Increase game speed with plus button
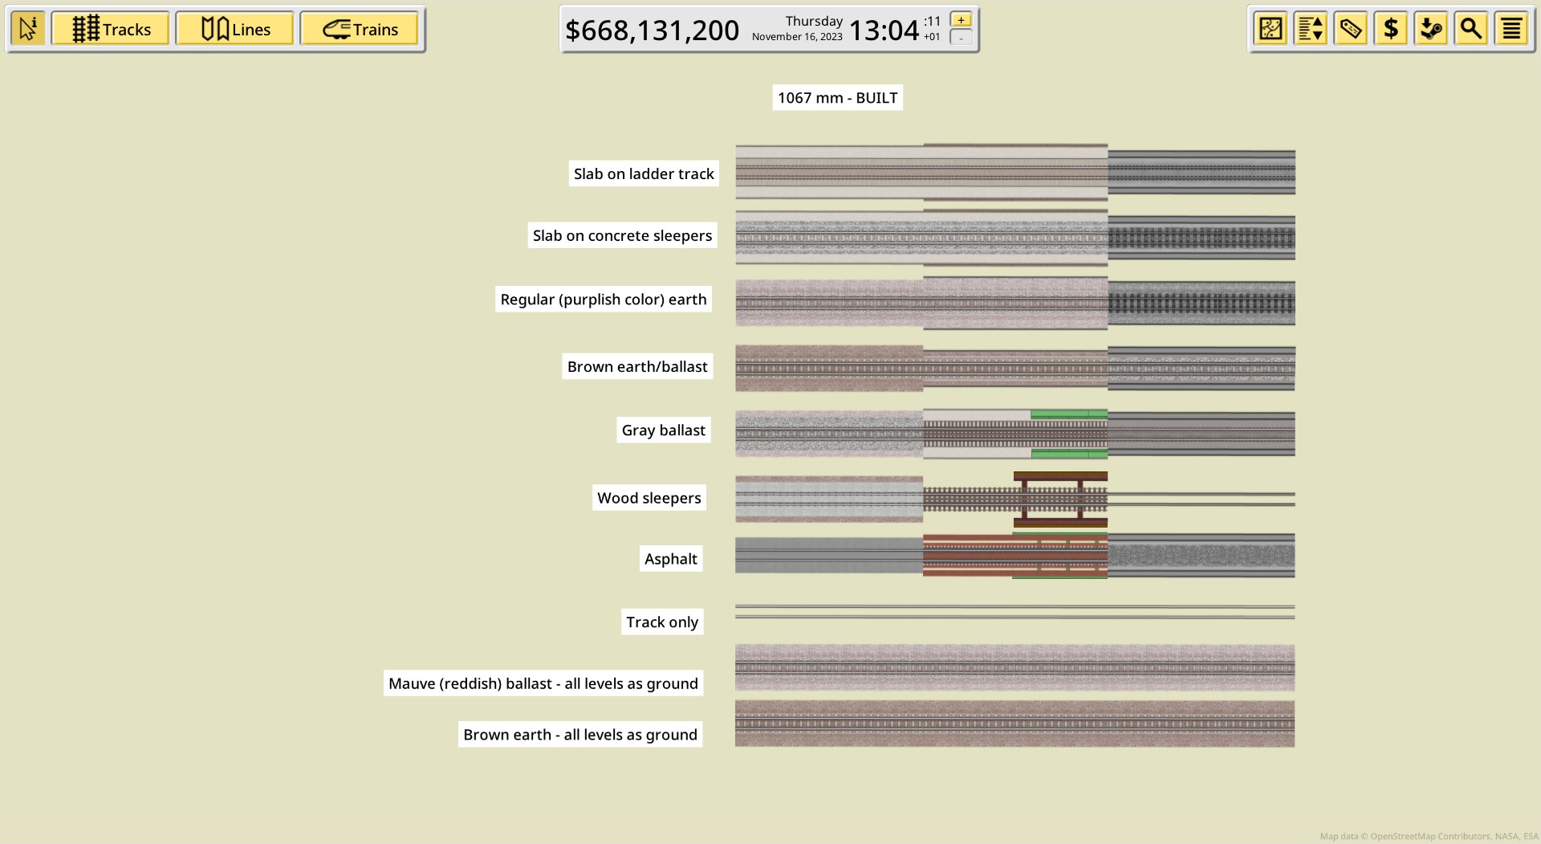The height and width of the screenshot is (844, 1541). pyautogui.click(x=961, y=20)
